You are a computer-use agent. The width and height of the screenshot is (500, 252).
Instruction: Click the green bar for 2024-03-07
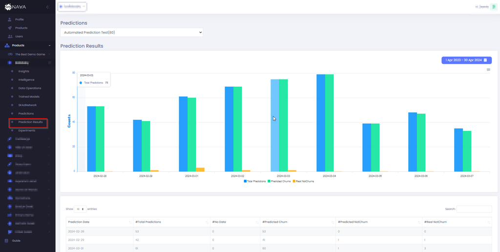click(x=467, y=151)
